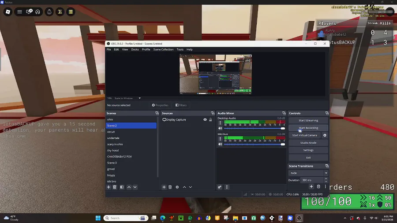Click OBS preview thumbnail
The height and width of the screenshot is (223, 397).
(x=216, y=74)
